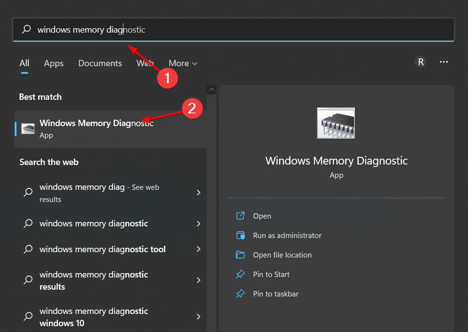Choose Pin to taskbar
Screen dimensions: 468x332
coord(276,294)
